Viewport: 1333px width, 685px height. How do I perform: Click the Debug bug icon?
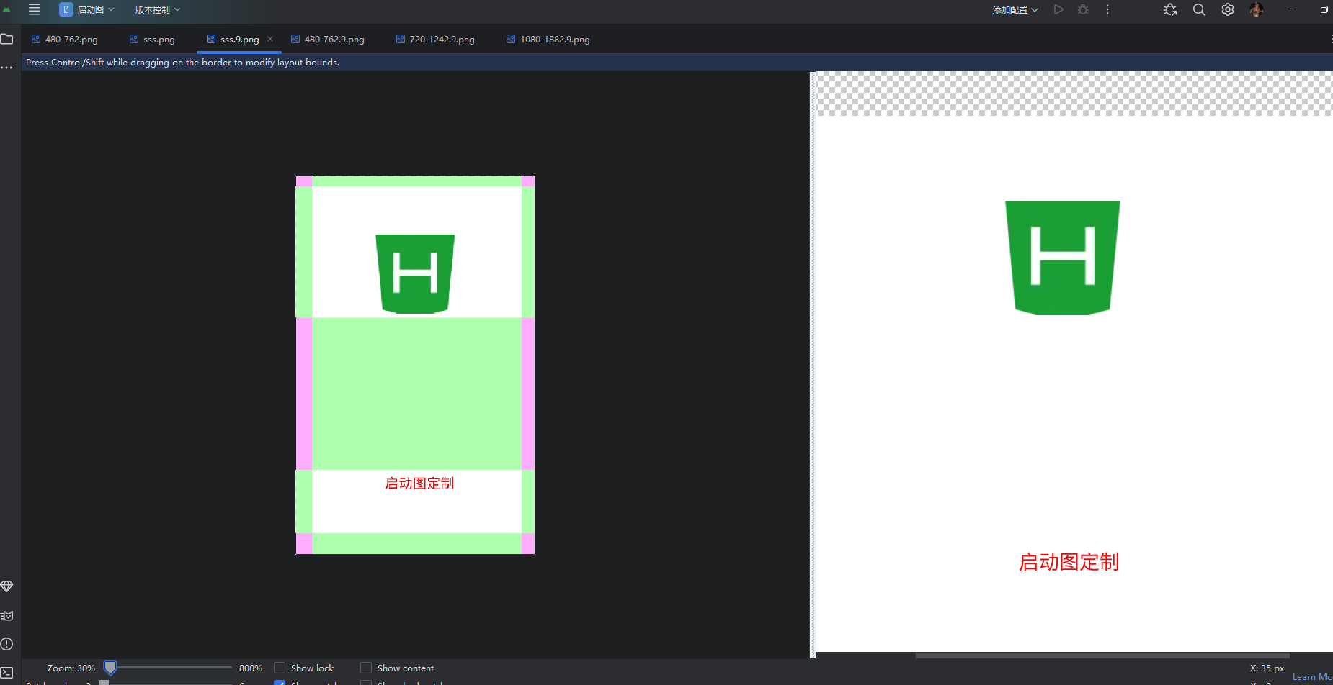pos(1082,9)
